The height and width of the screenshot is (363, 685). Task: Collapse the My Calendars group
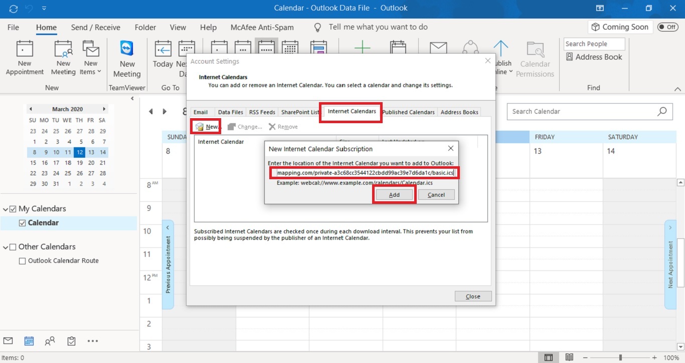(x=5, y=209)
